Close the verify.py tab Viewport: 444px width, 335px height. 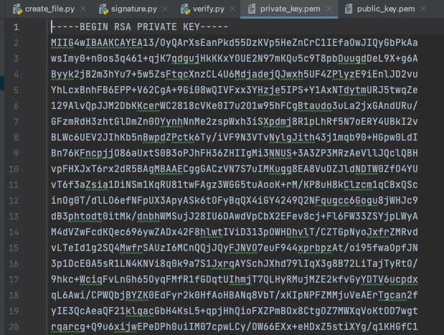click(232, 9)
